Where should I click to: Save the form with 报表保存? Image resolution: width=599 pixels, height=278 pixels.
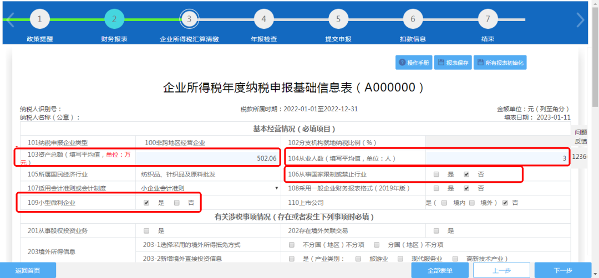(453, 63)
